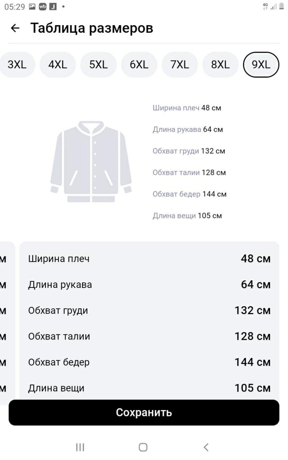Pick the 8XL size option
The height and width of the screenshot is (460, 288).
click(220, 65)
